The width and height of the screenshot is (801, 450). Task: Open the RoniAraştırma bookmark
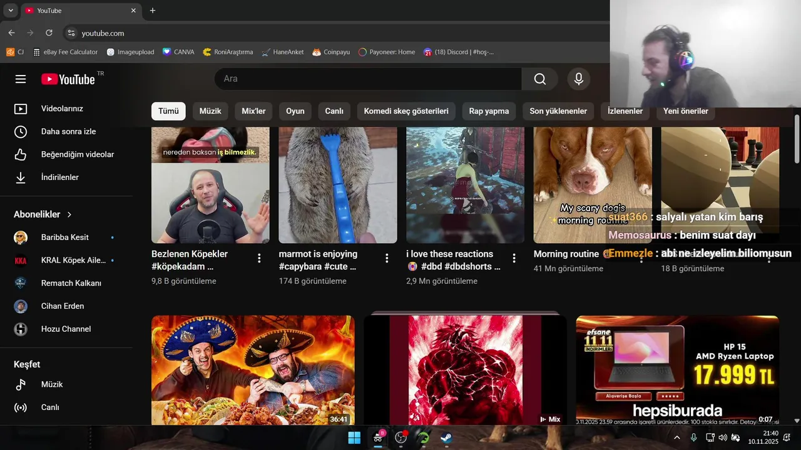tap(228, 52)
